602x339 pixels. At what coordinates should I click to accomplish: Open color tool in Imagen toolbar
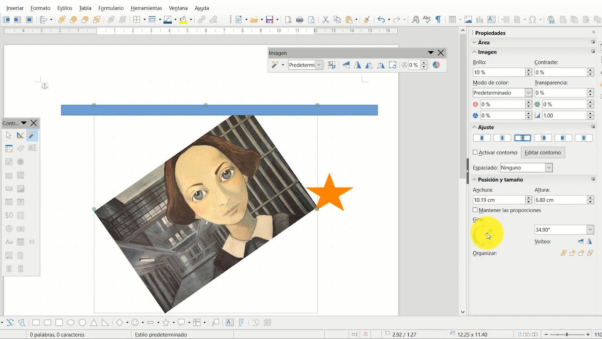(x=436, y=65)
